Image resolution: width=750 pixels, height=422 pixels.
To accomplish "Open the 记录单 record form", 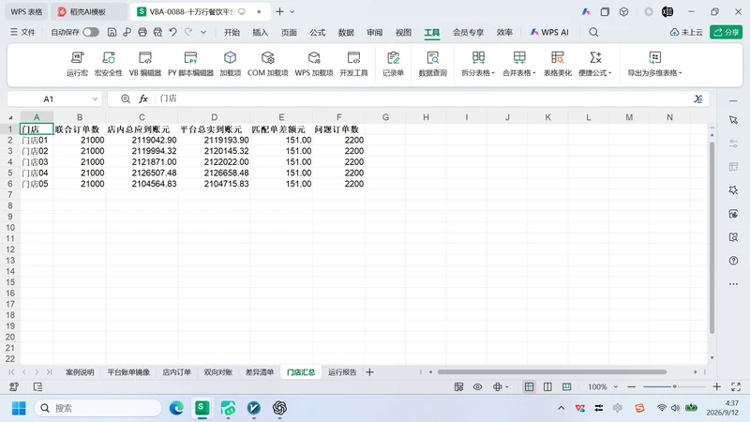I will (x=393, y=64).
